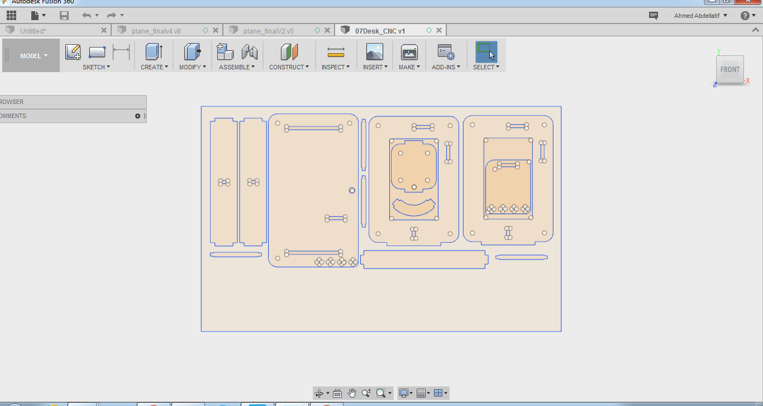Click the Orbit navigation tool
763x406 pixels.
click(319, 393)
